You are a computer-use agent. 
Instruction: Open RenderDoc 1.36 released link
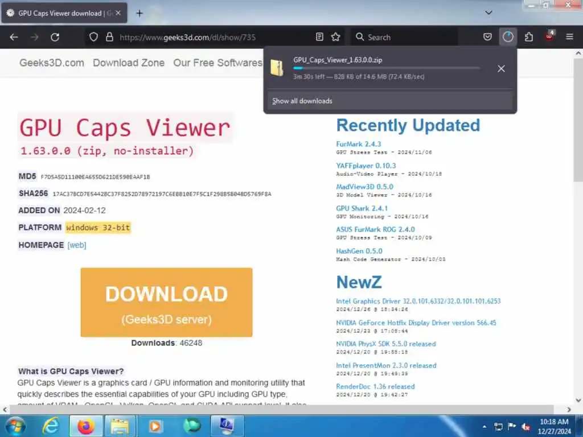[x=375, y=387]
